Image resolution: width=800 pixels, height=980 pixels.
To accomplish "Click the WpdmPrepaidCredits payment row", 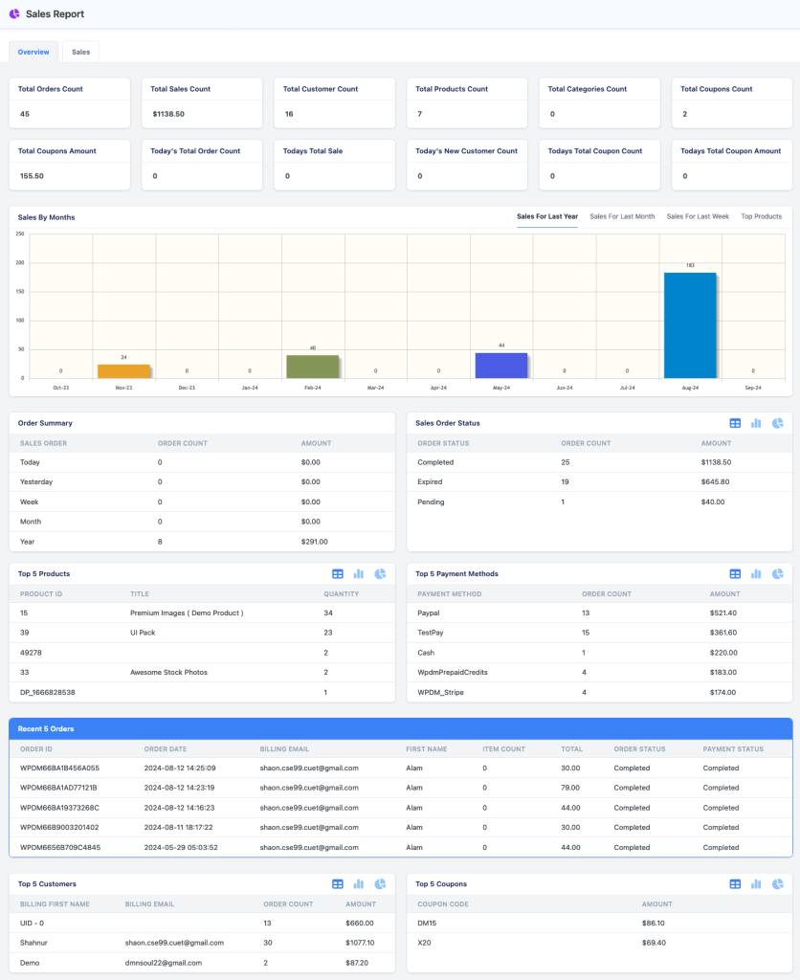I will coord(599,673).
